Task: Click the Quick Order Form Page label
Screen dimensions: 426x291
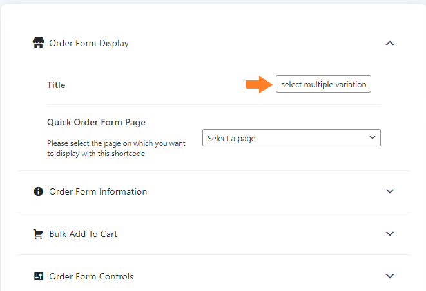Action: (96, 122)
